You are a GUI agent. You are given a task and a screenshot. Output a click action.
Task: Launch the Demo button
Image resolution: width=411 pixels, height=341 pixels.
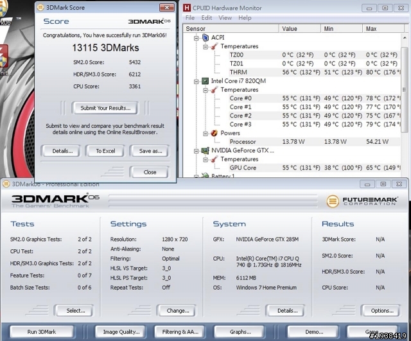pos(314,332)
